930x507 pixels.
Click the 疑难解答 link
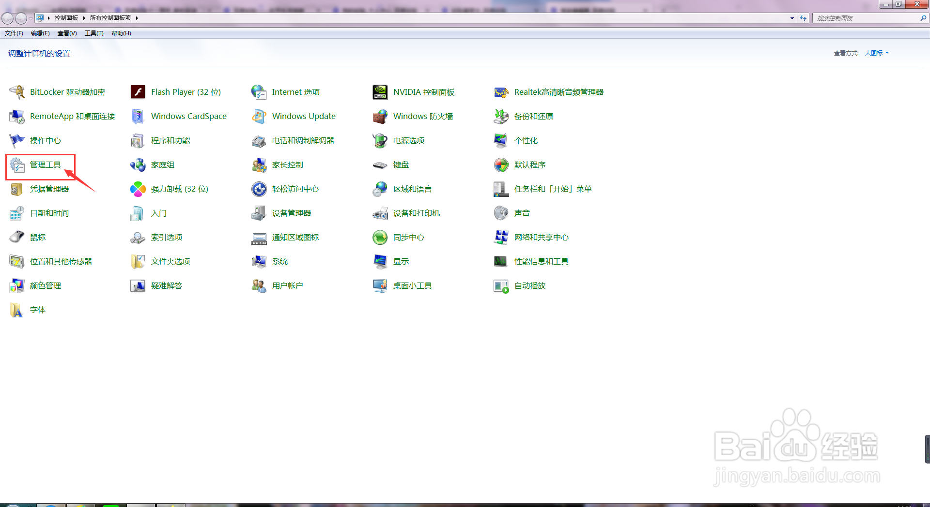coord(167,285)
